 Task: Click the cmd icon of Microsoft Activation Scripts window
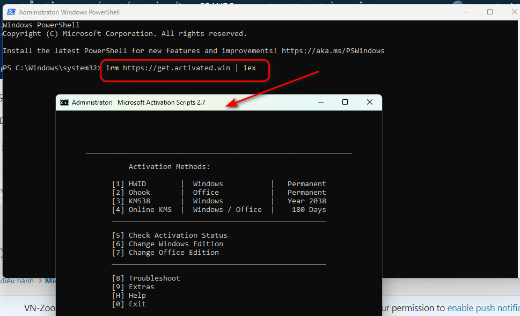click(64, 102)
